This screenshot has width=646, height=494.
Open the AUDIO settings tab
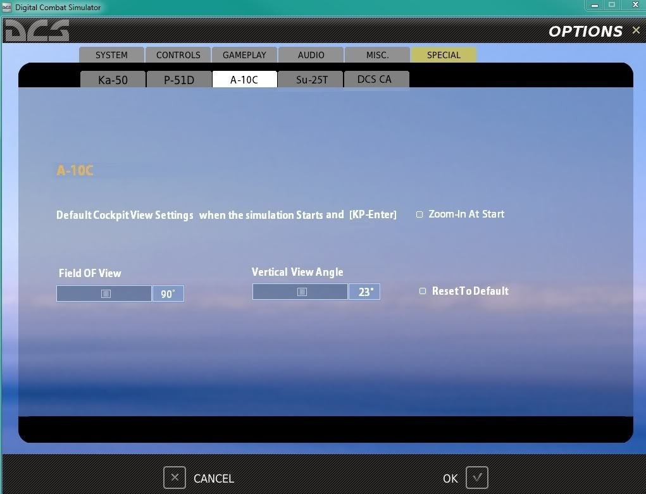311,55
